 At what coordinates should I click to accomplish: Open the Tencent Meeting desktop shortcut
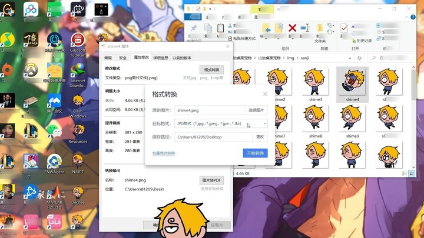pos(54,103)
